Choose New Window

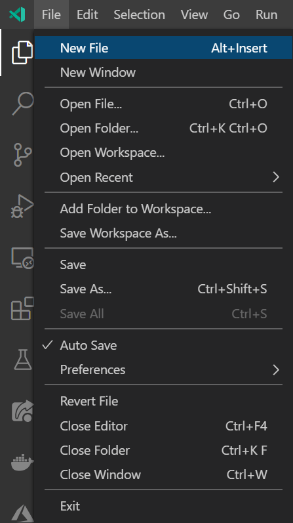pos(163,72)
